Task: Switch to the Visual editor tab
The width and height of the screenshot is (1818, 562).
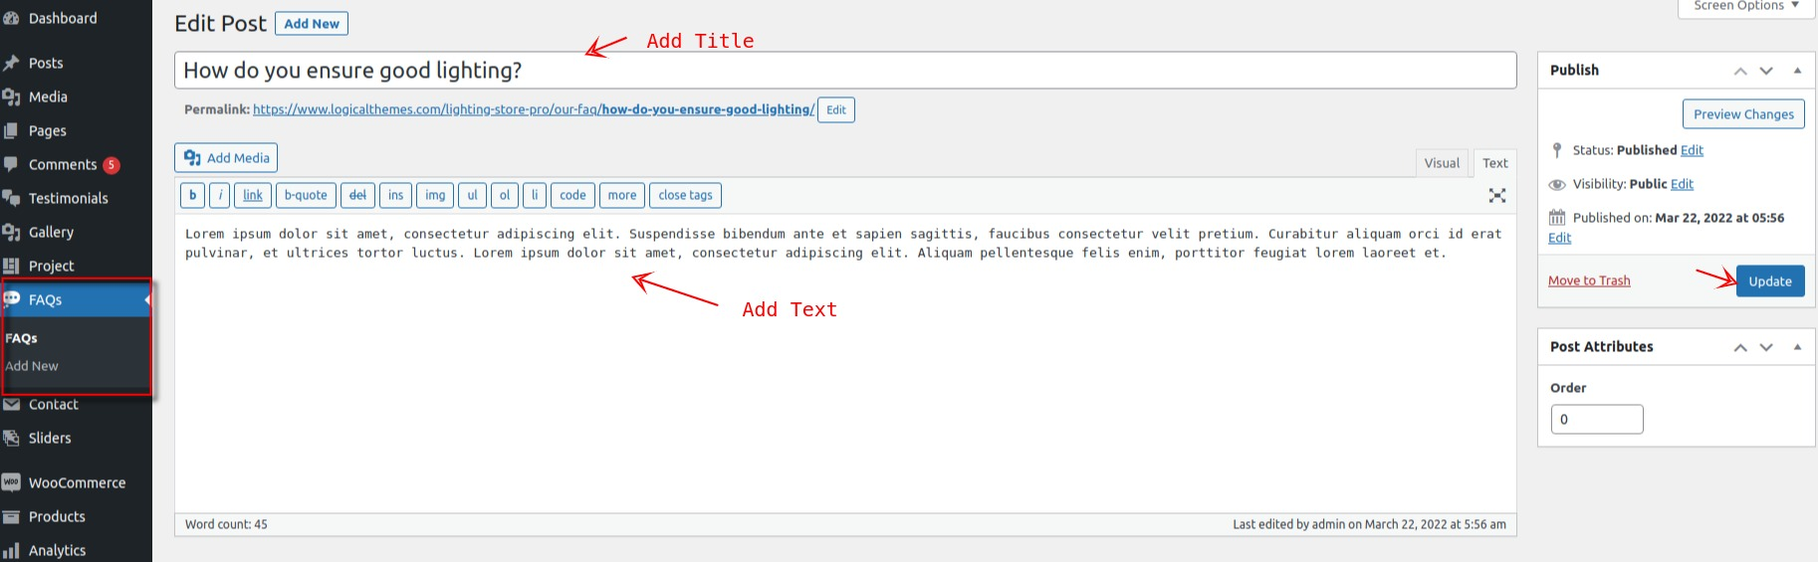Action: click(x=1441, y=163)
